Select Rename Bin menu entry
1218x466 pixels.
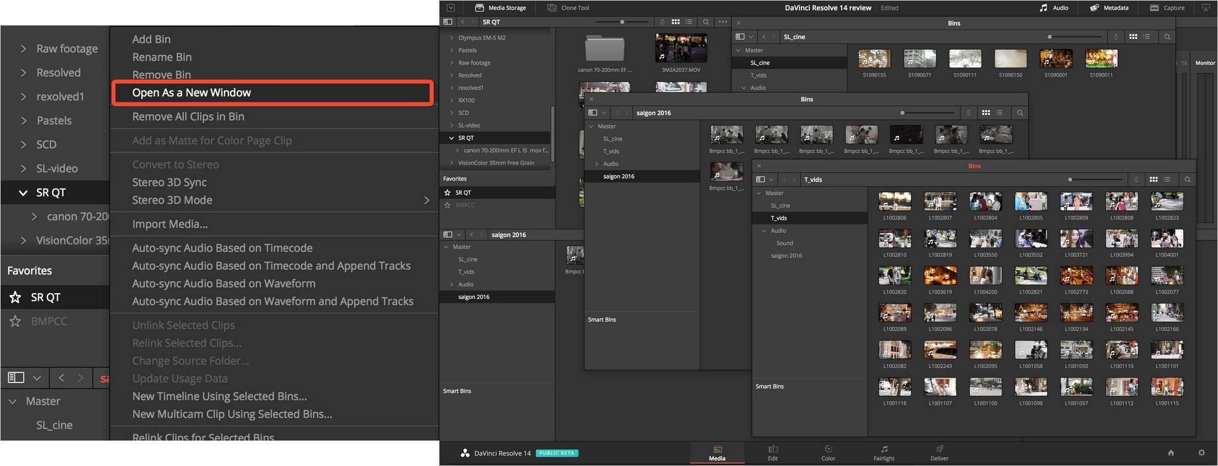pyautogui.click(x=162, y=57)
